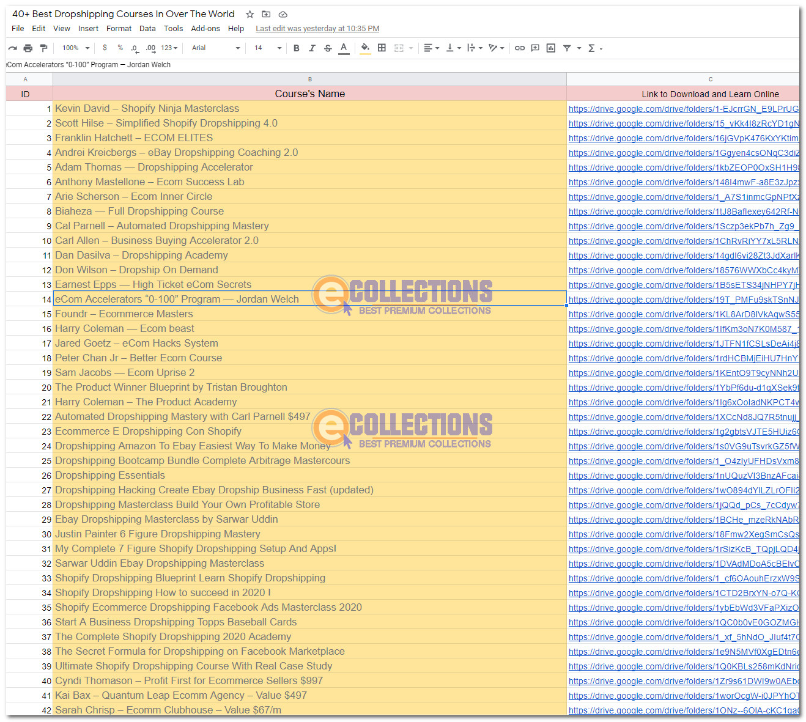Select column C header
This screenshot has height=722, width=806.
click(683, 79)
